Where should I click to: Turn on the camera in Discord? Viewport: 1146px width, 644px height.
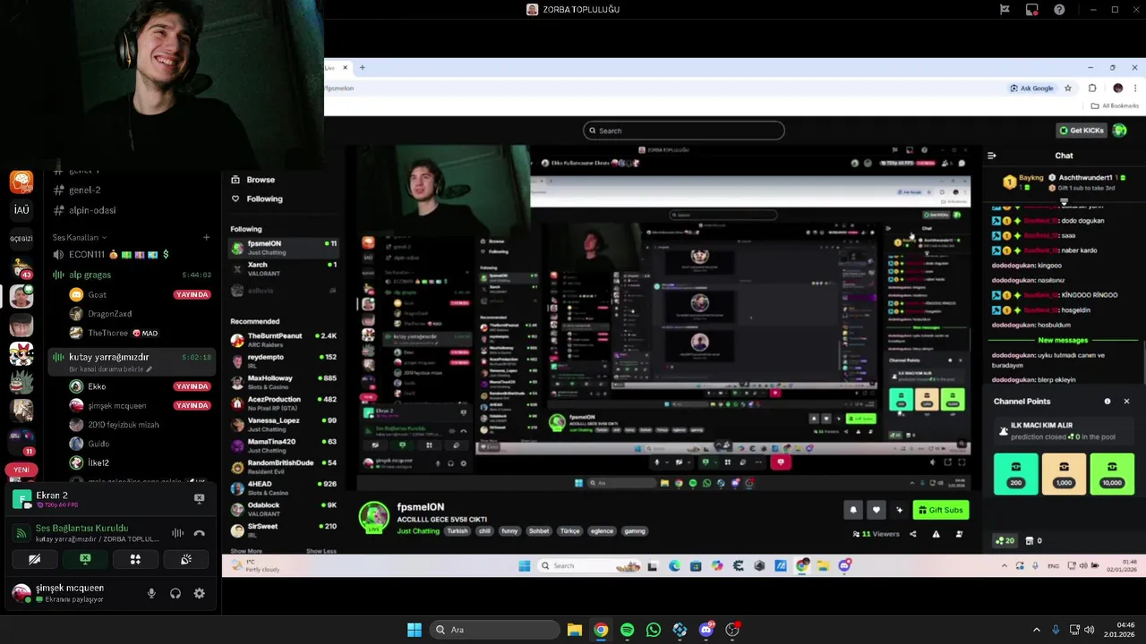pos(34,559)
